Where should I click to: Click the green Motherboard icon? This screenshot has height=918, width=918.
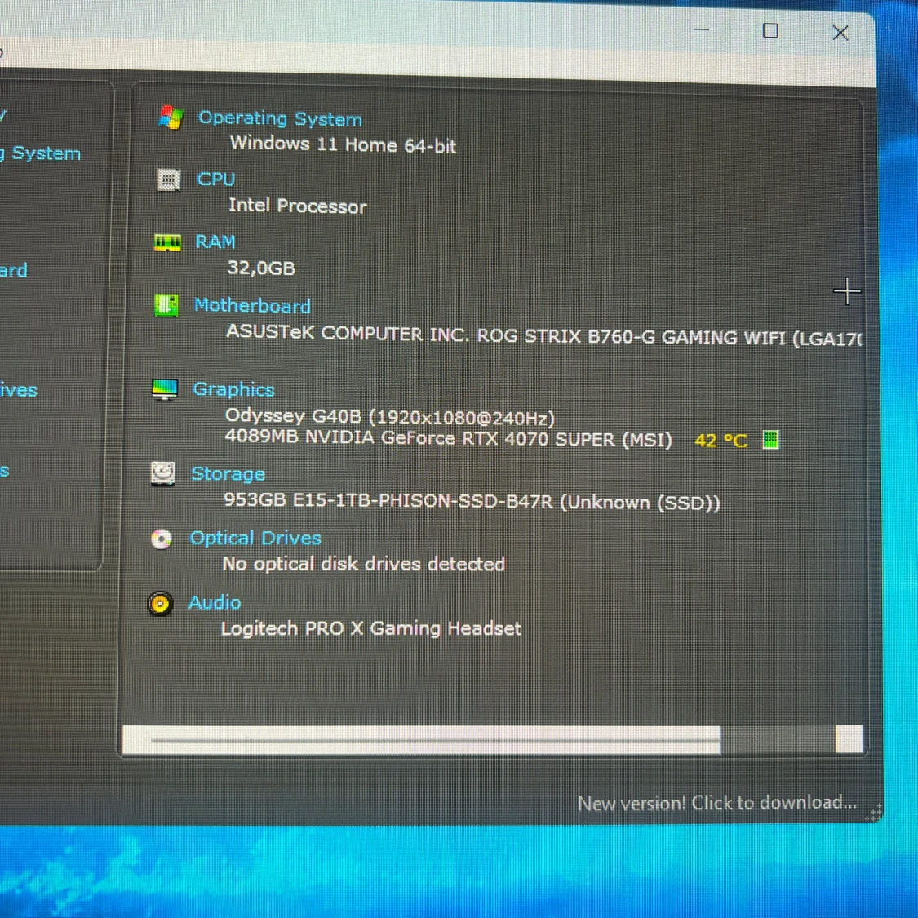(x=166, y=305)
